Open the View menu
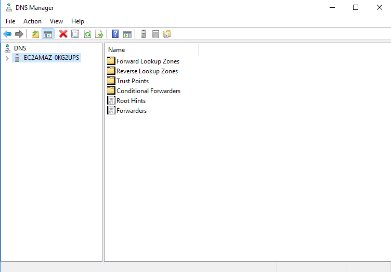391x272 pixels. (x=56, y=21)
